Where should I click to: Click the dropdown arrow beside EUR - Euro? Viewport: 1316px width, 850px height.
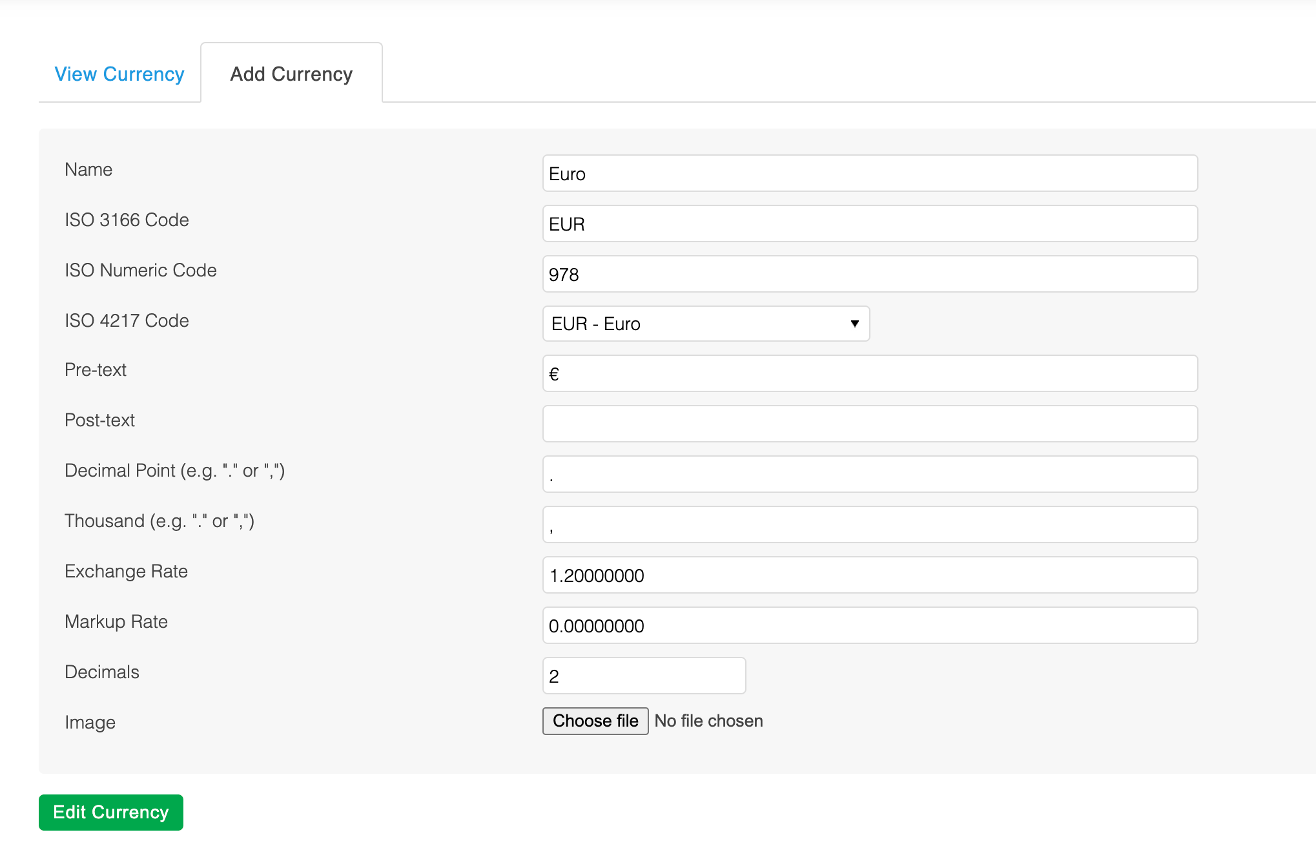854,324
